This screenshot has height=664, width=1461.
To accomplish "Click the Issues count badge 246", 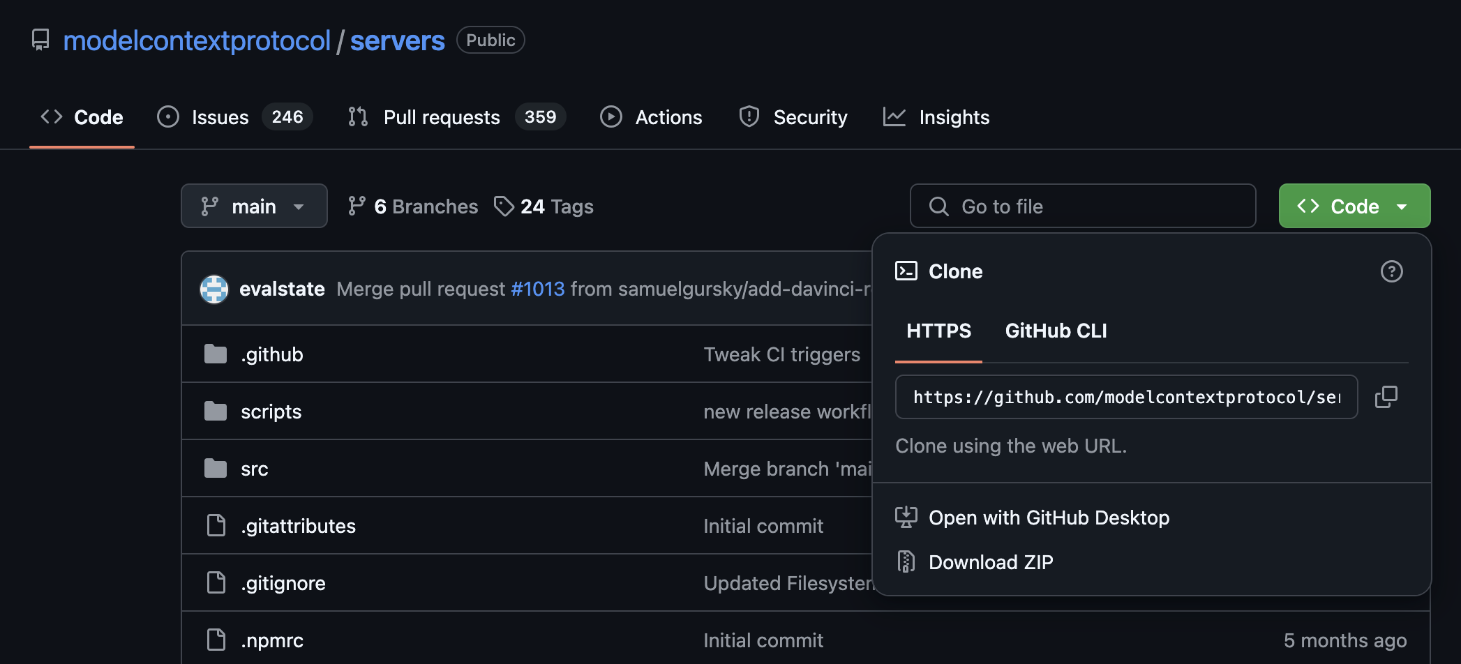I will coord(287,116).
